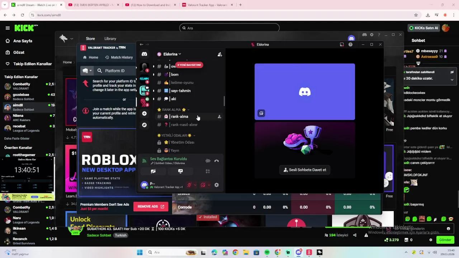Open Valorant Tracker platform selector dropdown
Viewport: 459px width, 258px height.
(87, 71)
